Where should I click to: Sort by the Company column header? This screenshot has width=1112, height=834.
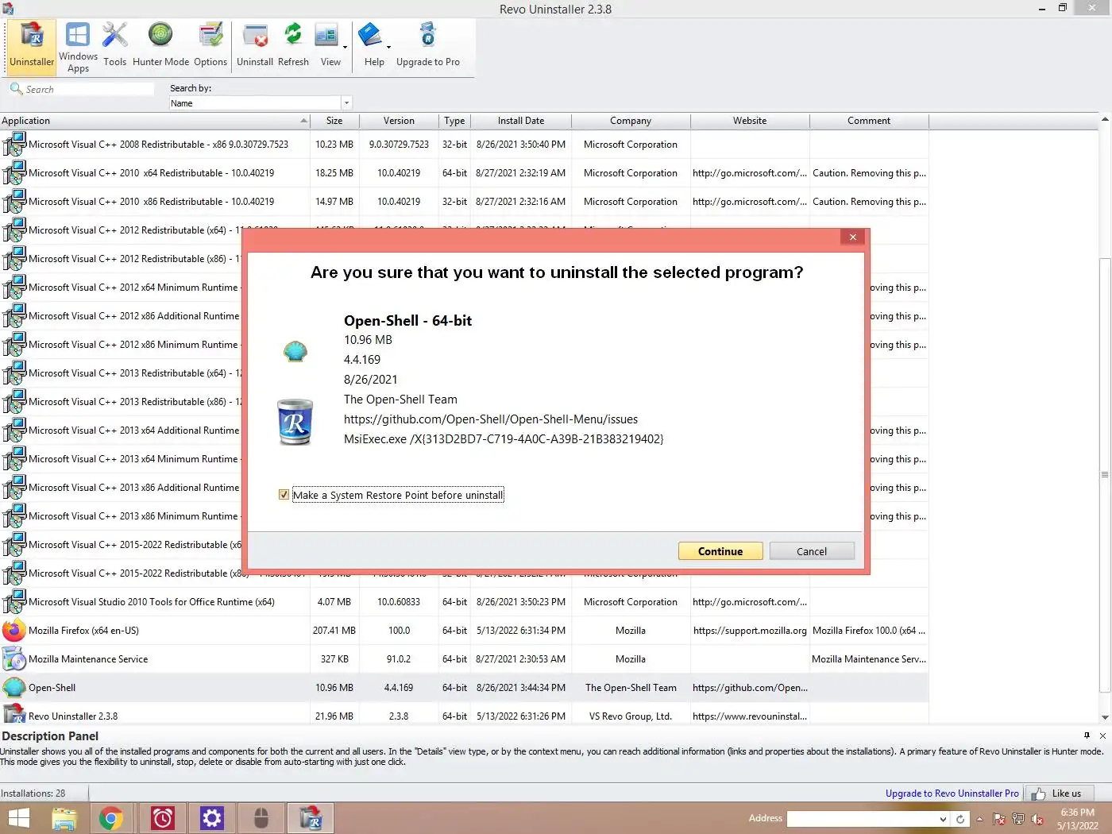click(x=631, y=121)
